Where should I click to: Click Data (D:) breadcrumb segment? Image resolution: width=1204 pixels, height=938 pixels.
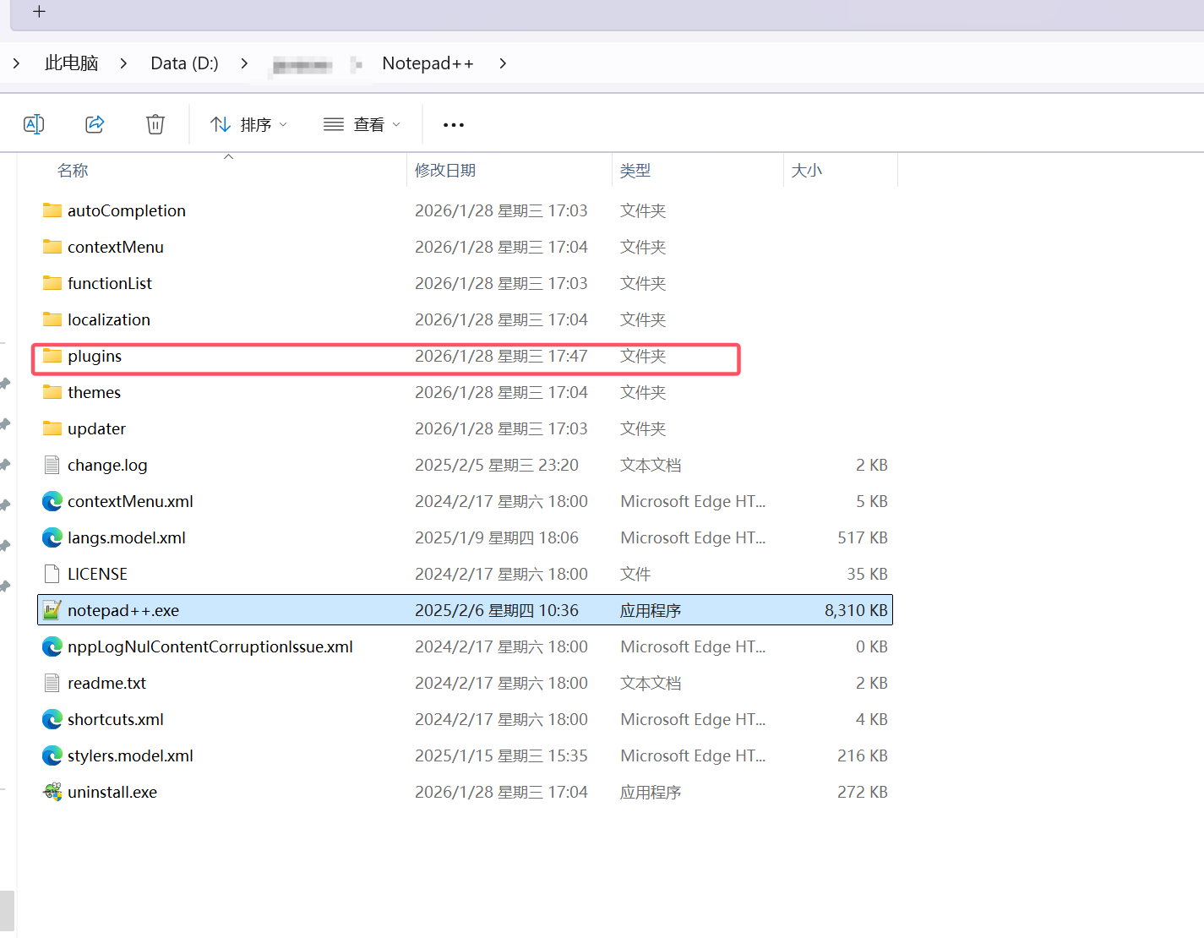[x=184, y=63]
